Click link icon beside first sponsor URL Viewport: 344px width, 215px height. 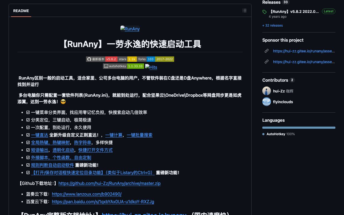(267, 51)
